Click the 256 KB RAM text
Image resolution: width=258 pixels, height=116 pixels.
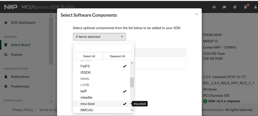(x=213, y=59)
